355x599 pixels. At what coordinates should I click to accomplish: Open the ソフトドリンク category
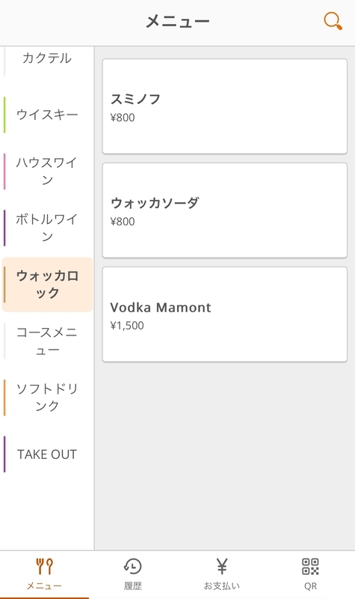point(47,398)
